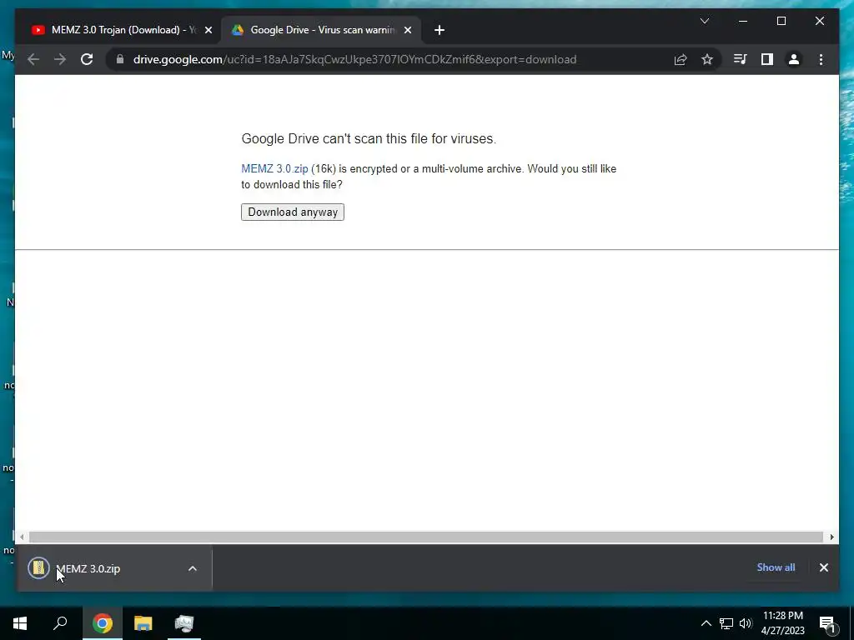Open the volume tray icon
Screen dimensions: 854x640
746,623
